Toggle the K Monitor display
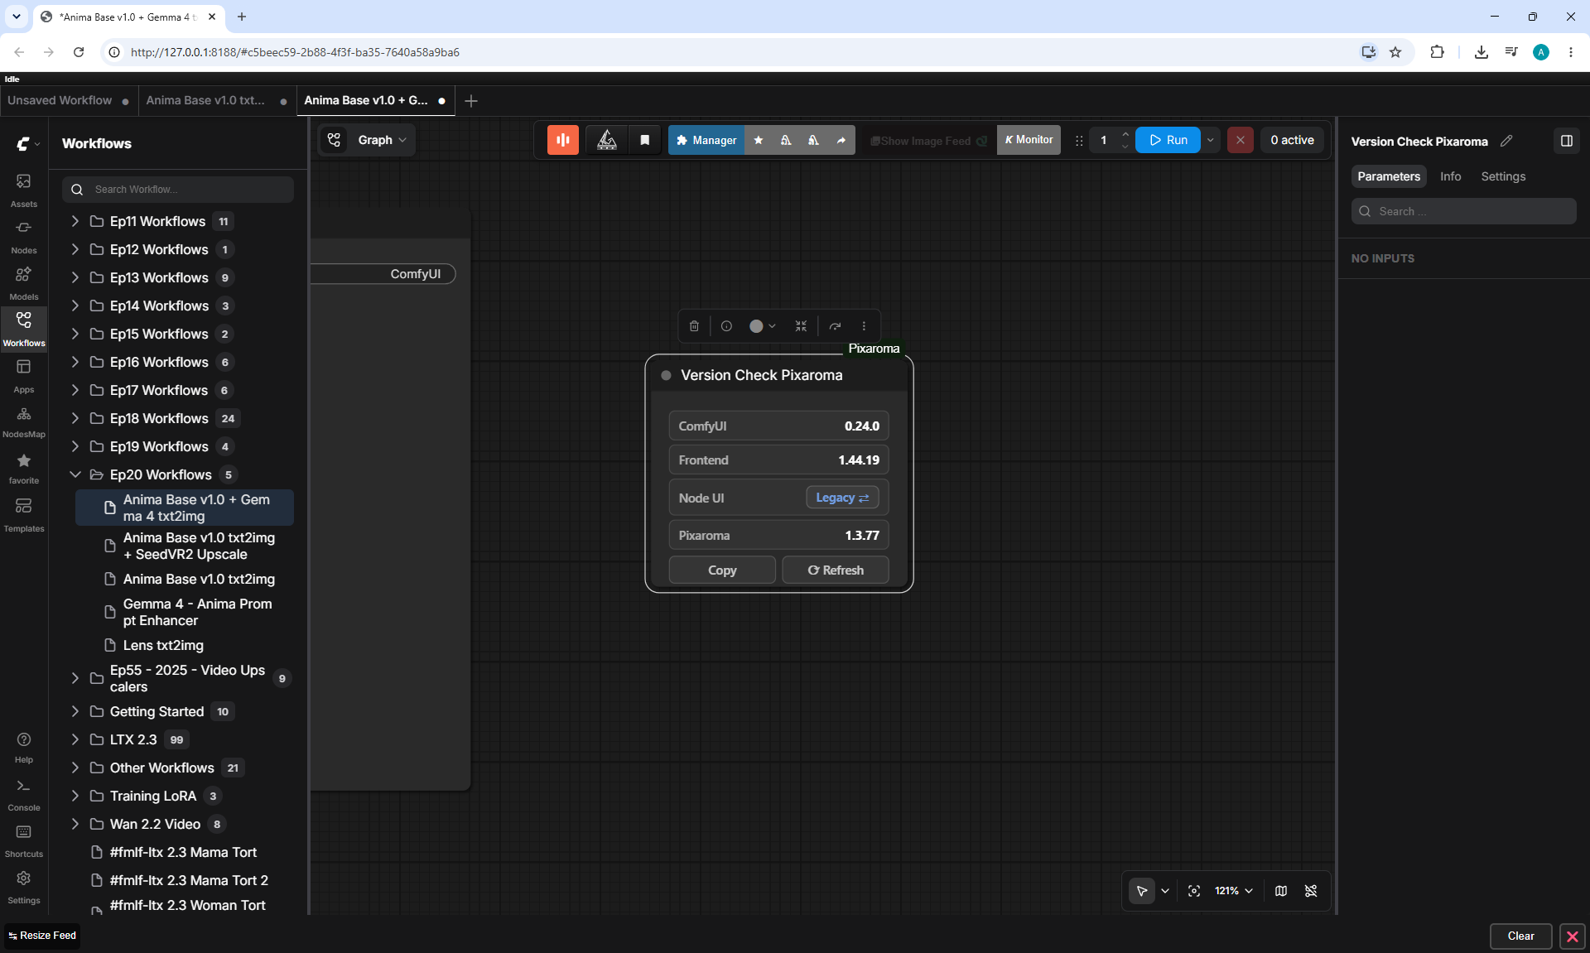Image resolution: width=1590 pixels, height=953 pixels. (x=1029, y=140)
